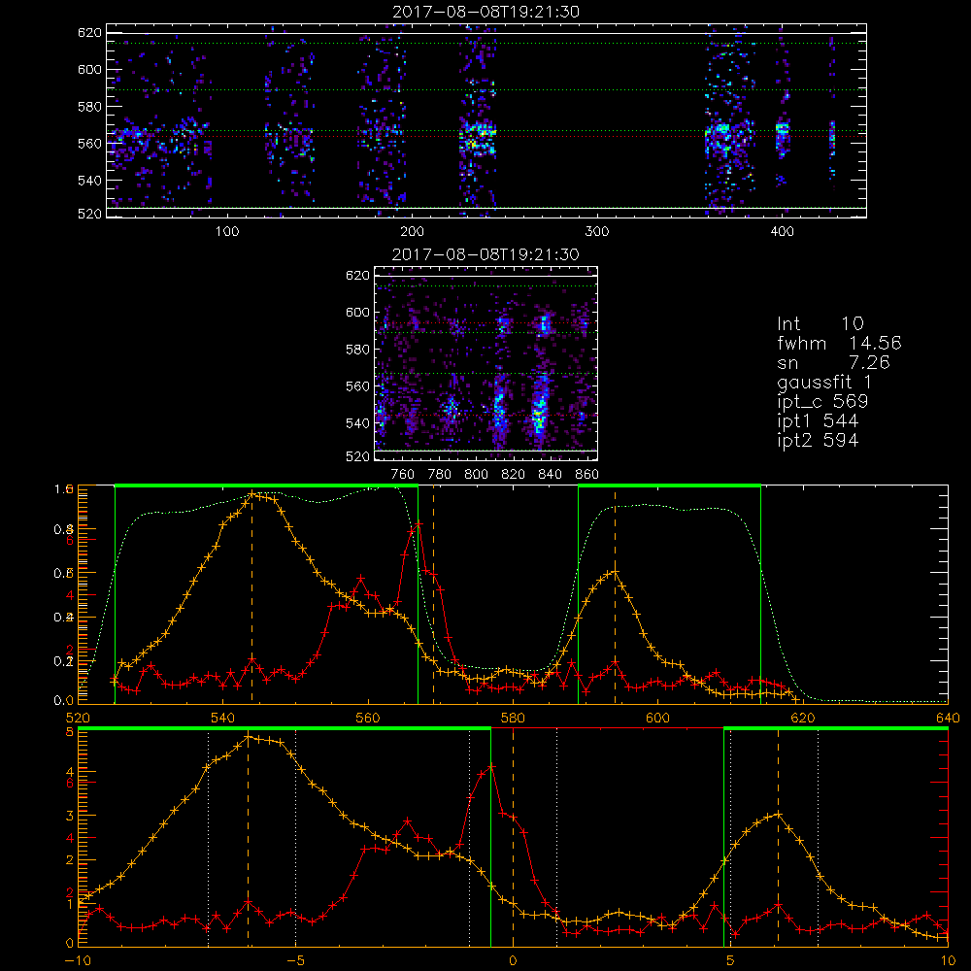This screenshot has width=971, height=971.
Task: Select the 'ipt_c 569' readout
Action: click(x=822, y=402)
